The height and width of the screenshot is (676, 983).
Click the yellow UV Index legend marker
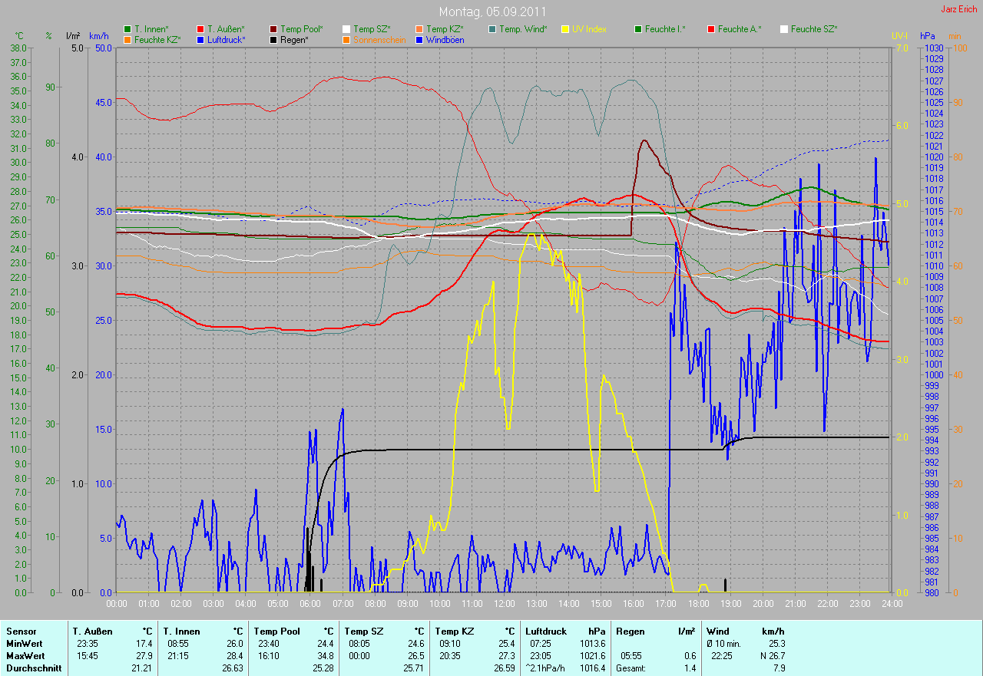565,29
